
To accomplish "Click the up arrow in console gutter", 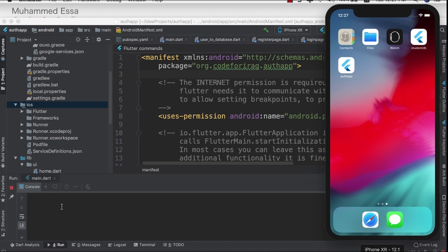I will tap(22, 198).
